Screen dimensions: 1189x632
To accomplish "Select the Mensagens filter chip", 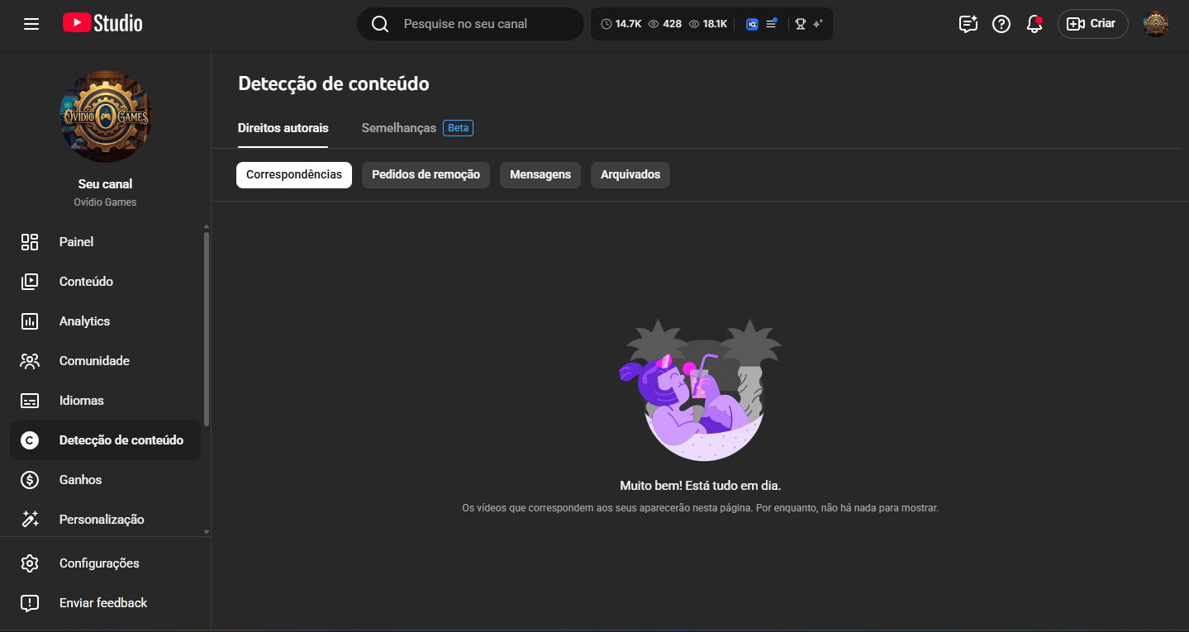I will [x=540, y=175].
